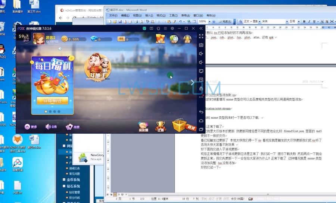This screenshot has width=336, height=203.
Task: Open the 公告 announcement speaker icon
Action: [x=51, y=127]
